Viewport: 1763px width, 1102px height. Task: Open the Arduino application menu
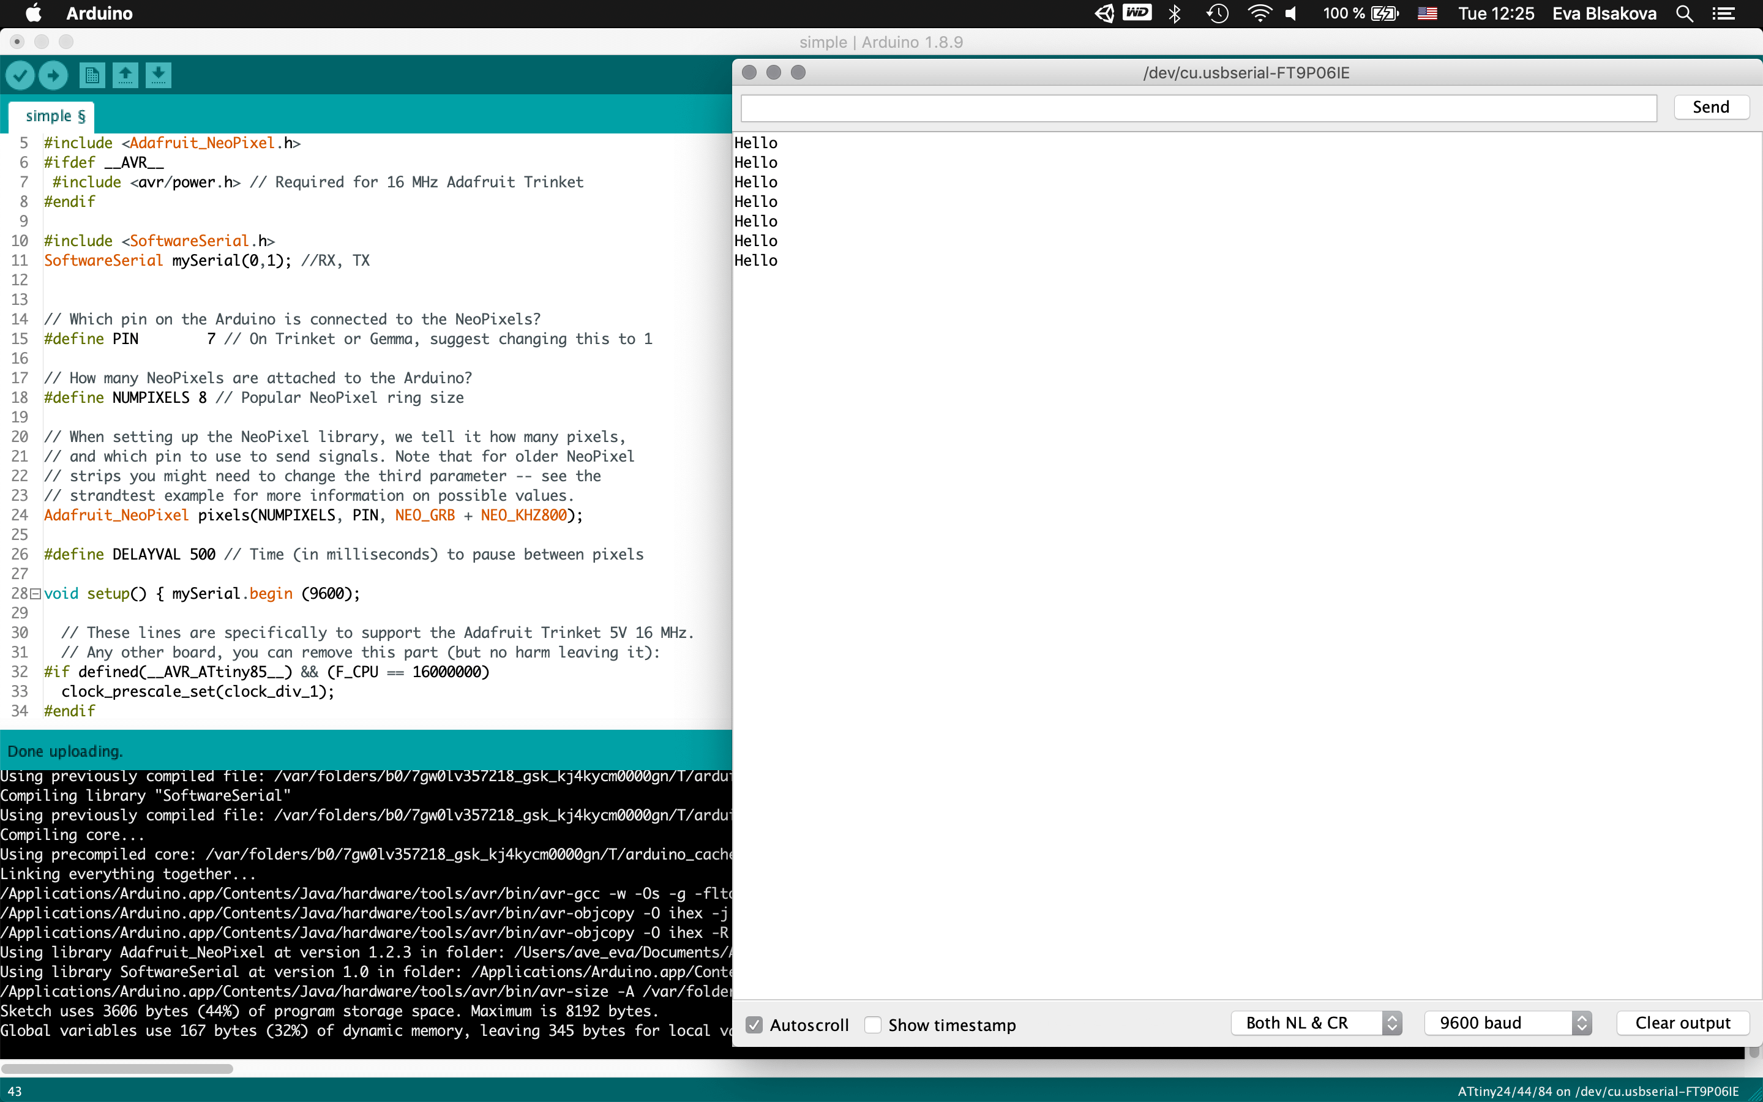(x=99, y=13)
